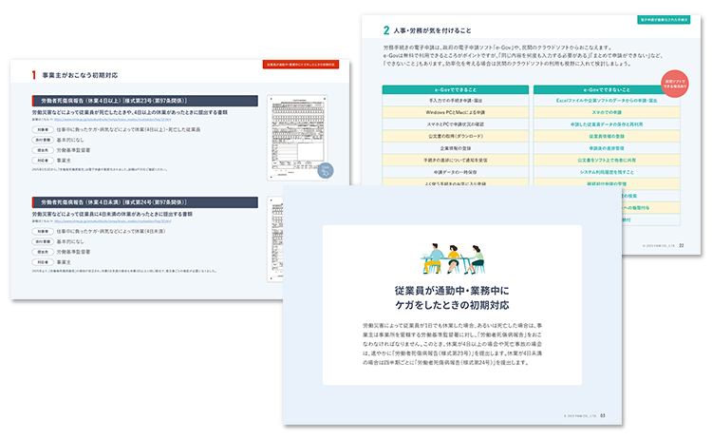Viewport: 712px width, 439px height.
Task: Open the 様式第23号 form thumbnail
Action: pyautogui.click(x=297, y=137)
